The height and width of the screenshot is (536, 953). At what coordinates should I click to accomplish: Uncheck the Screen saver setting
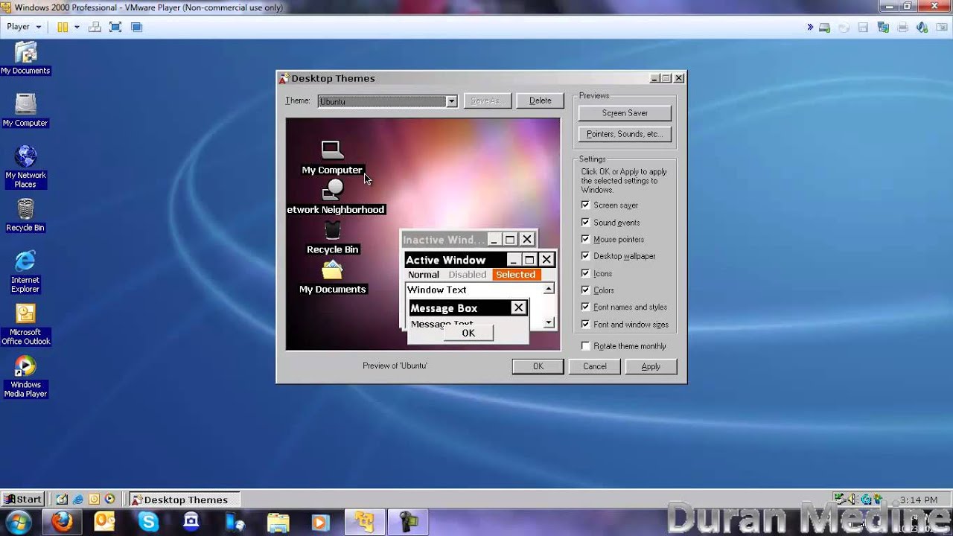585,205
